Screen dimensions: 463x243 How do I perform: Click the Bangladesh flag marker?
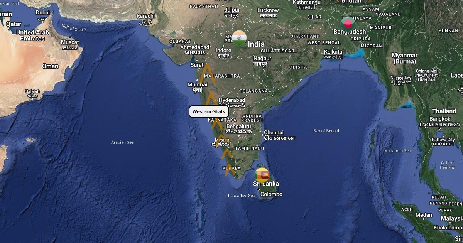(x=348, y=24)
